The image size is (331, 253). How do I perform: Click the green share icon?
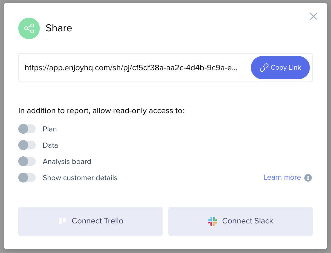pyautogui.click(x=29, y=28)
